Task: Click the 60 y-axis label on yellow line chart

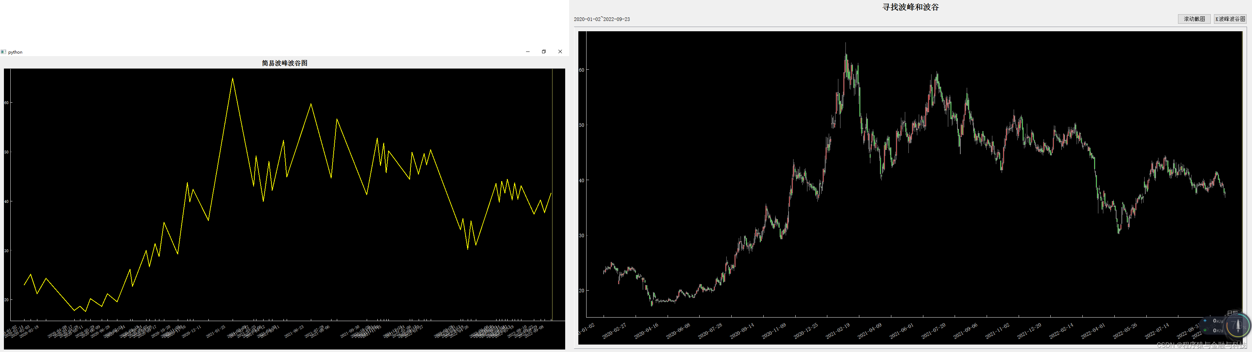Action: (6, 103)
